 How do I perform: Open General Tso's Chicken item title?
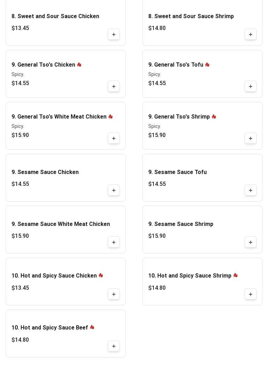pyautogui.click(x=43, y=65)
